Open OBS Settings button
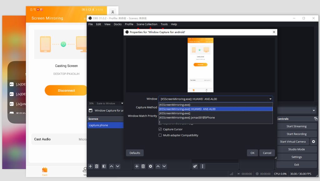 coord(297,157)
